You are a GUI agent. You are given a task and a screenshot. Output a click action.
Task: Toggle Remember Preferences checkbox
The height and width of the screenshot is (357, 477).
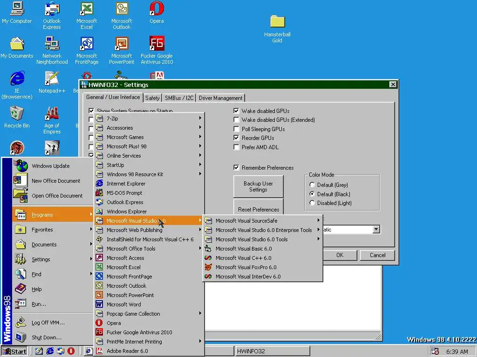[x=236, y=167]
